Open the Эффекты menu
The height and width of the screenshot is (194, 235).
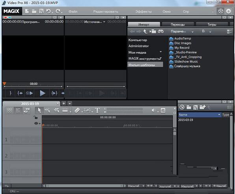point(144,11)
